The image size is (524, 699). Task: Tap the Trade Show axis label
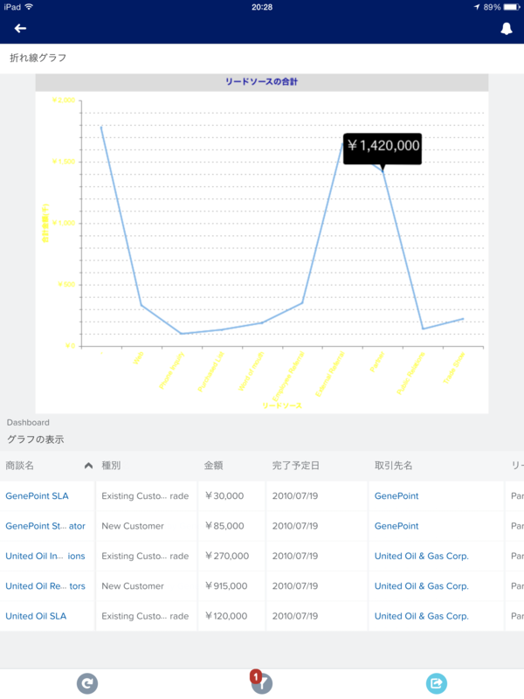453,368
